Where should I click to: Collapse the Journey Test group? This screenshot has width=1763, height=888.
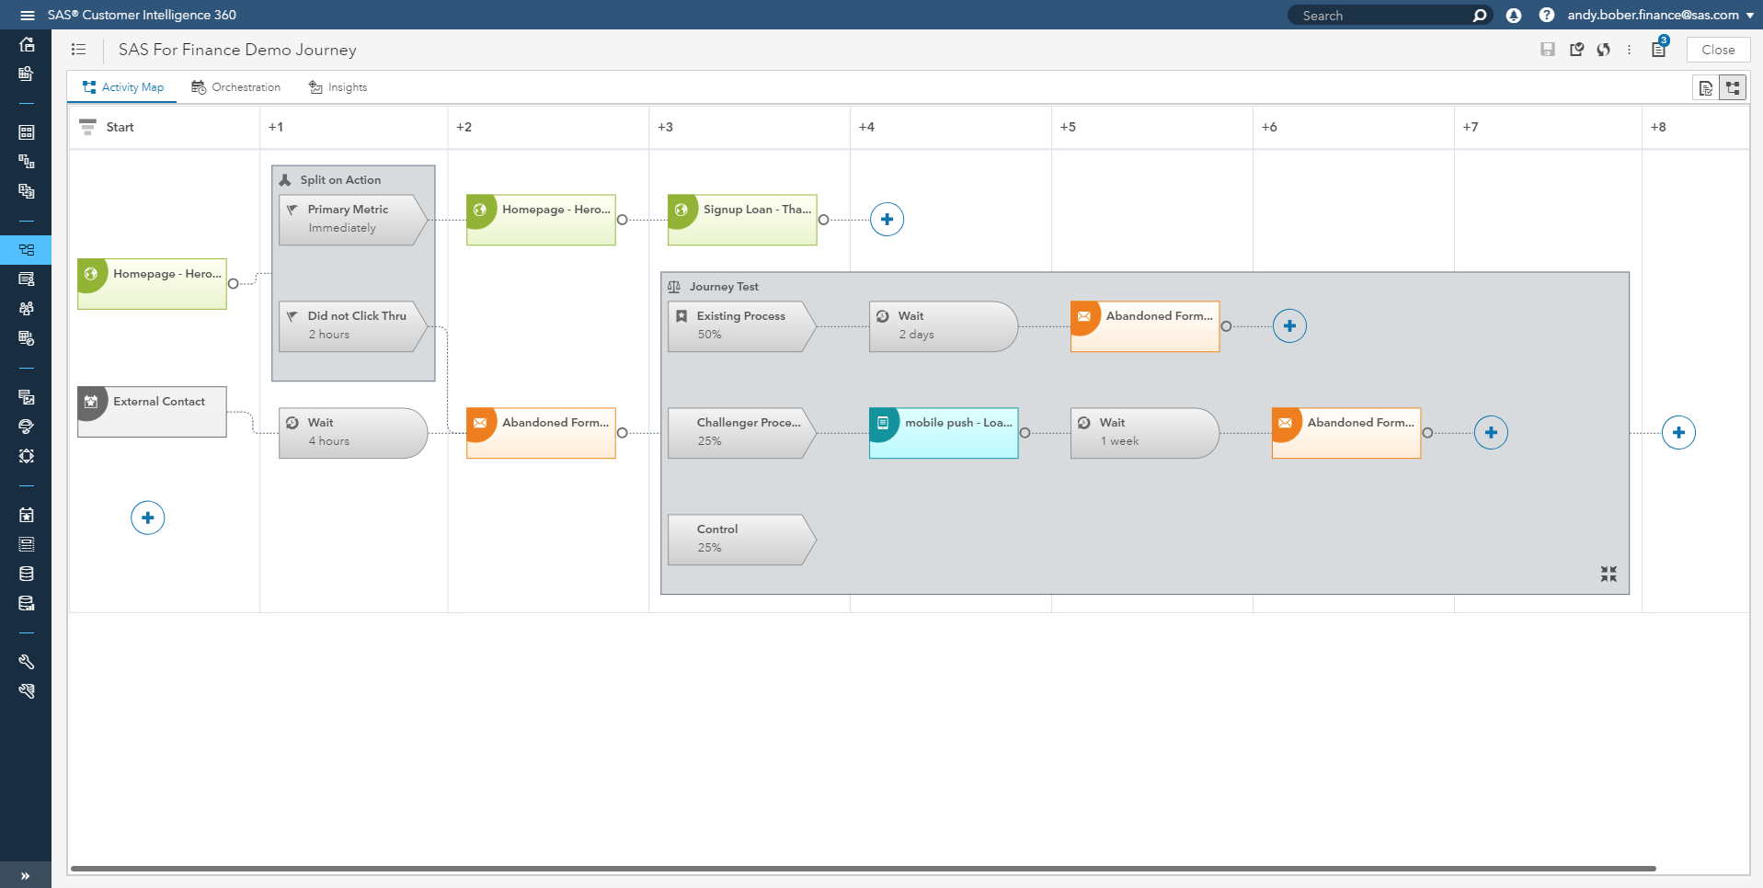pyautogui.click(x=1608, y=574)
